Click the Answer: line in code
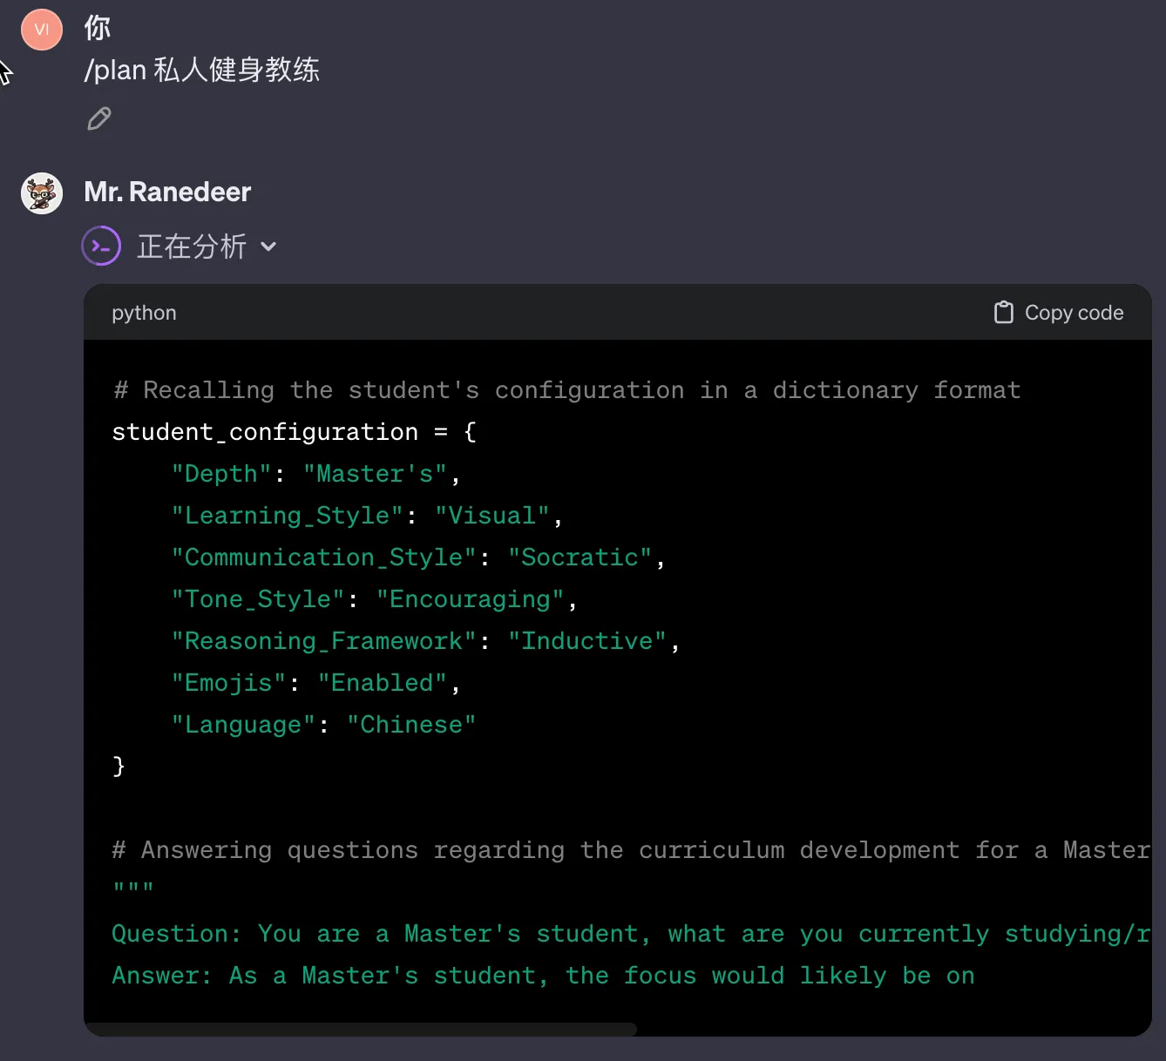1166x1061 pixels. click(x=542, y=976)
